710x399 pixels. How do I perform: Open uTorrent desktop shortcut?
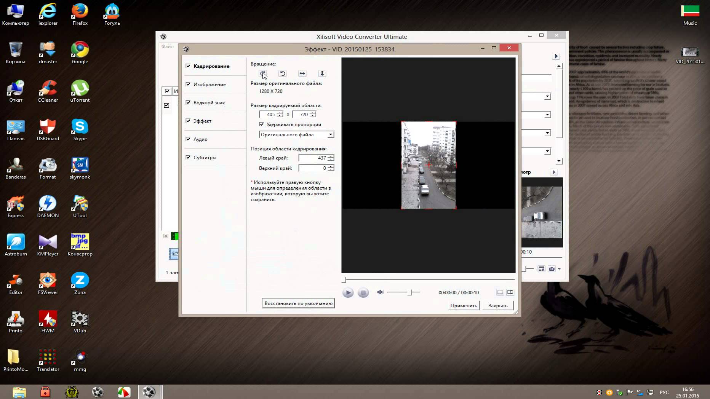tap(80, 91)
